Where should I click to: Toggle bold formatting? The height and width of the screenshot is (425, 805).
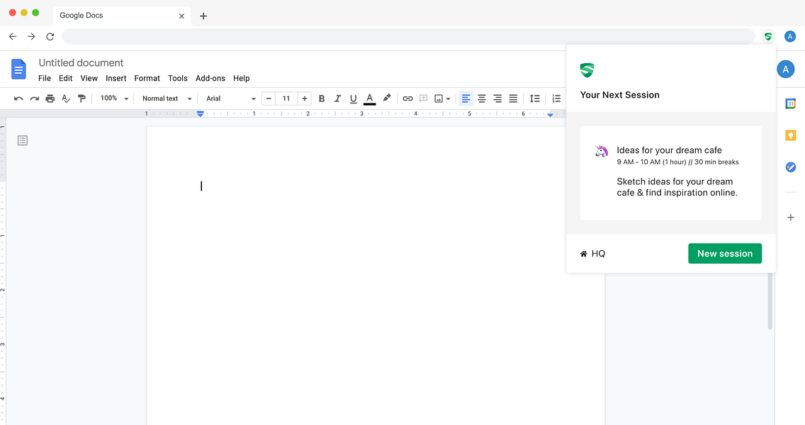pyautogui.click(x=322, y=98)
